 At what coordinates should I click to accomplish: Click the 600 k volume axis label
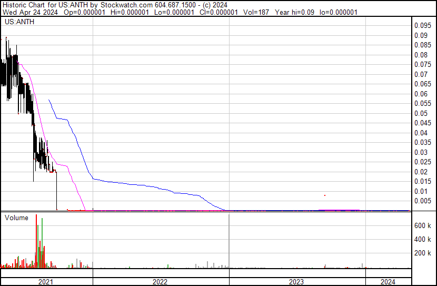[x=423, y=225]
